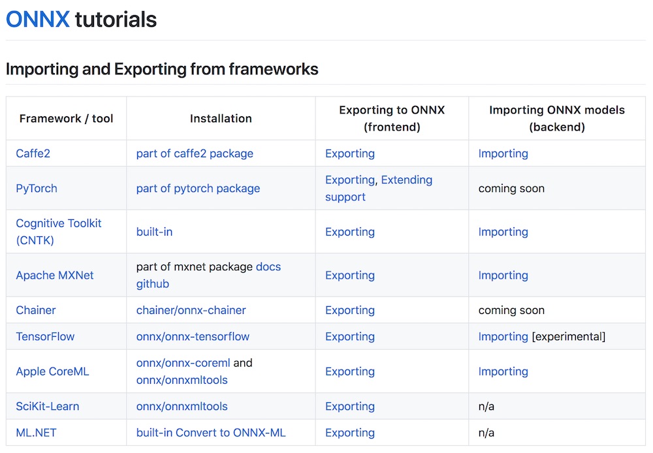Open 'built-in Convert to ONNX-ML' link
The width and height of the screenshot is (653, 453).
tap(211, 433)
